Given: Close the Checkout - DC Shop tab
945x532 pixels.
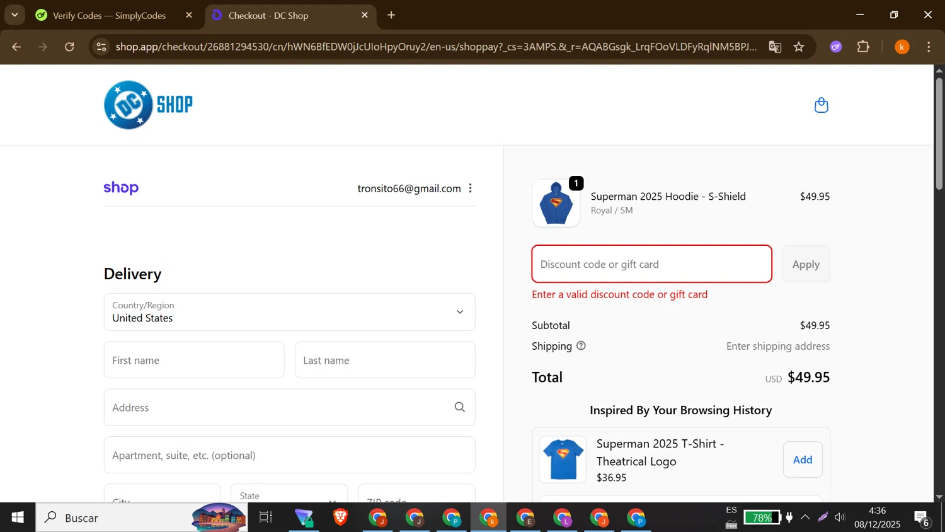Looking at the screenshot, I should [365, 15].
